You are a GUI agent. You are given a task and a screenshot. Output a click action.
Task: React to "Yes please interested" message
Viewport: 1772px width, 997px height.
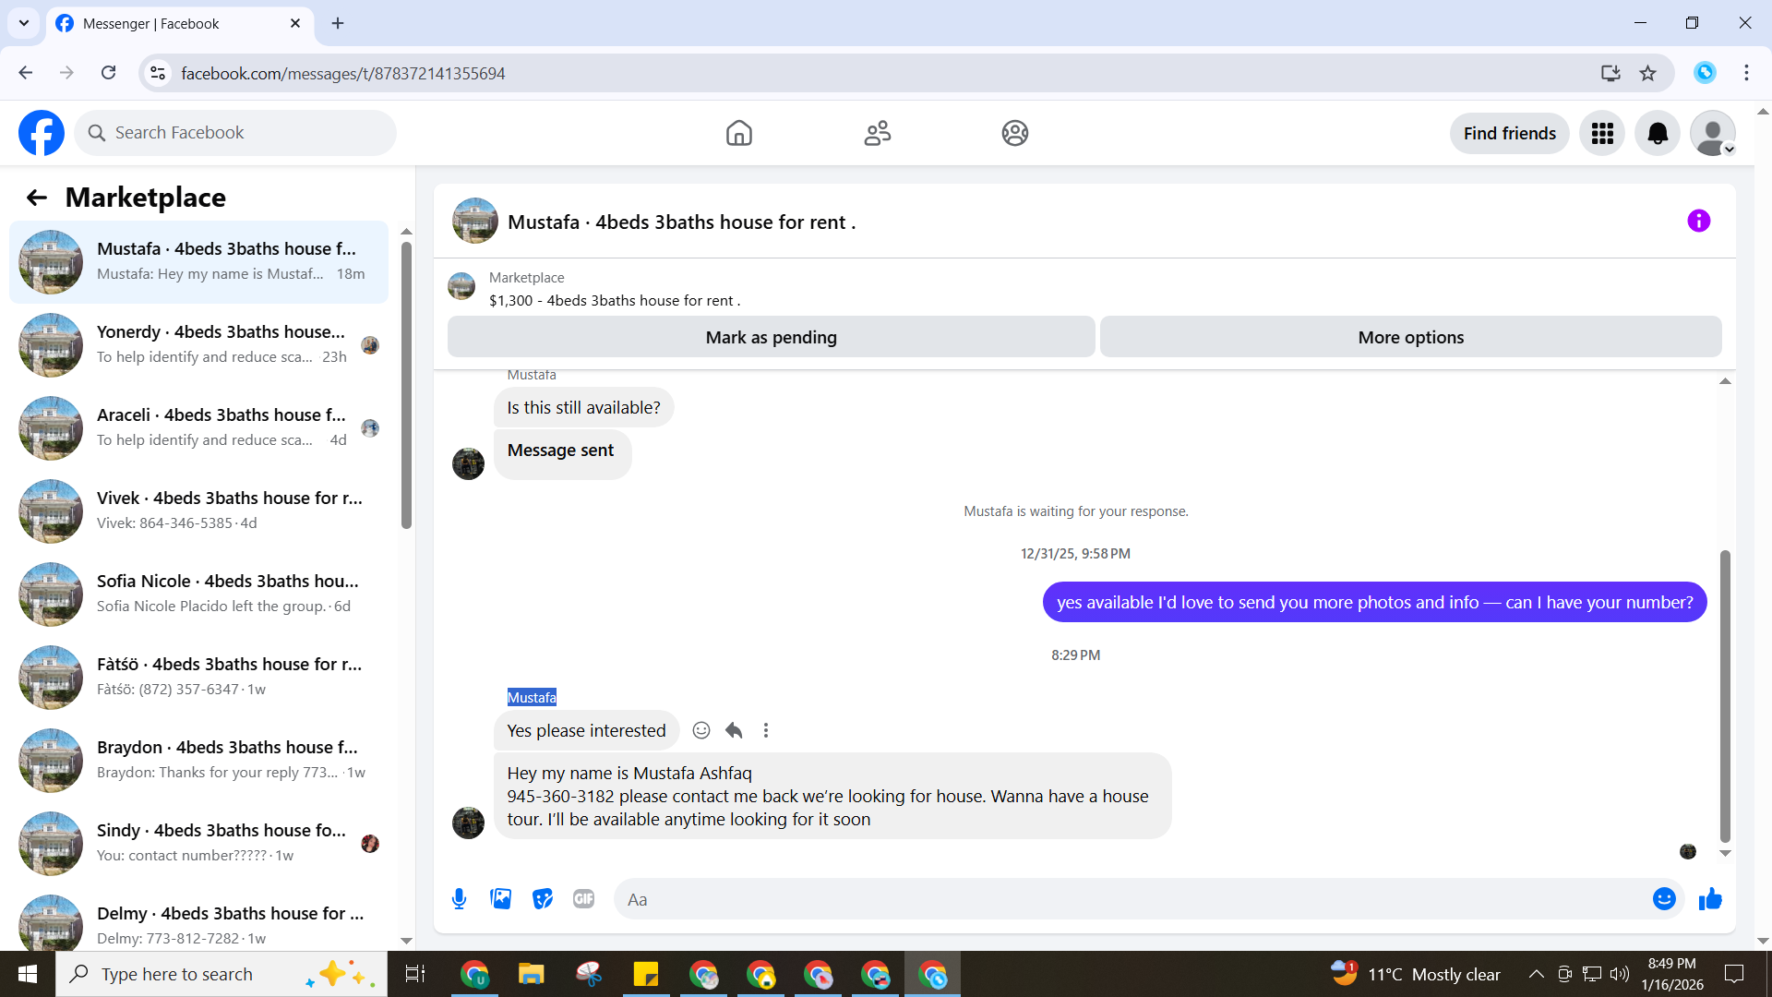pos(701,731)
